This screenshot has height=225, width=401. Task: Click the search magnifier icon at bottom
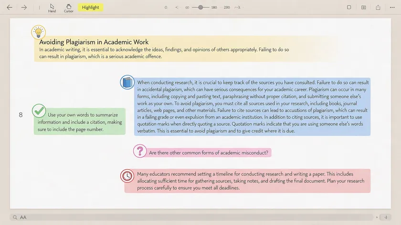[x=15, y=217]
